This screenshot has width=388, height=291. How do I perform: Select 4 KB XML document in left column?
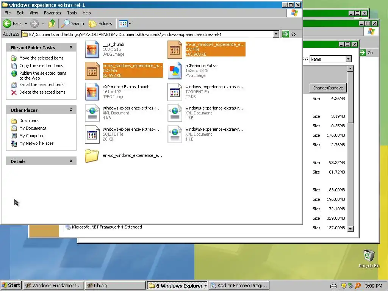(92, 113)
